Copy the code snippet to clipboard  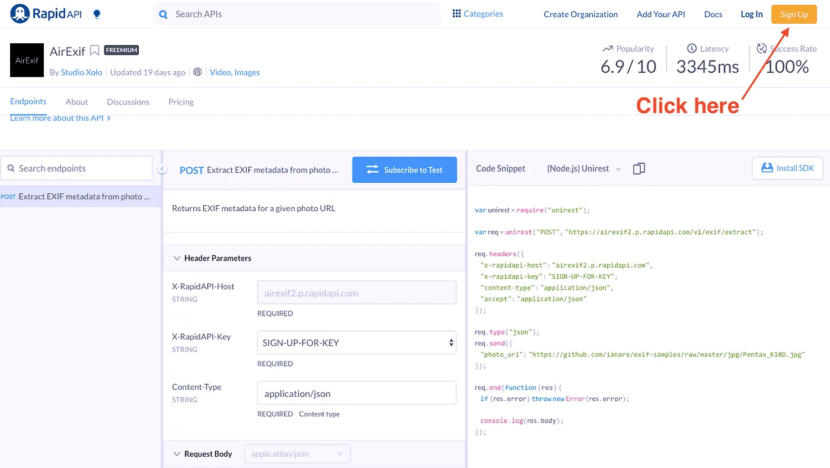(639, 169)
